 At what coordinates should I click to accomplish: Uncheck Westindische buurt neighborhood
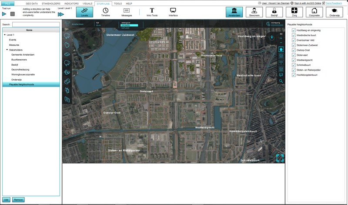(294, 35)
